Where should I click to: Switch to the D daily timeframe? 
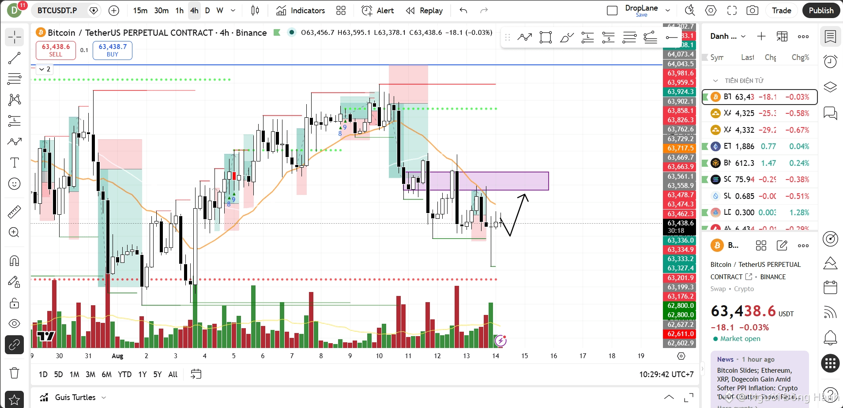pyautogui.click(x=207, y=11)
